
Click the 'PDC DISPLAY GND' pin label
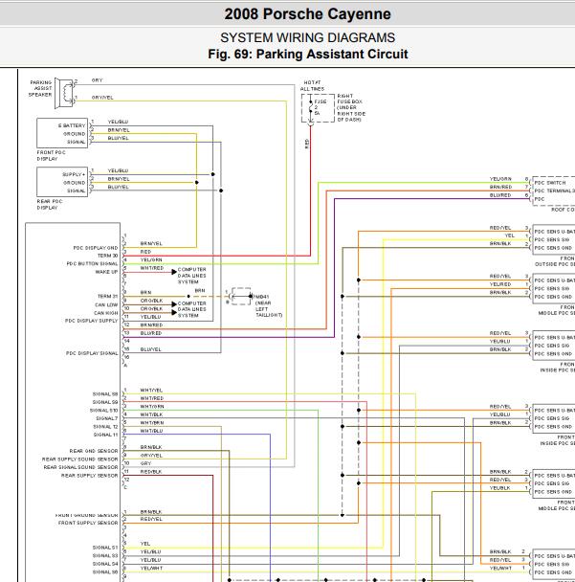tap(96, 248)
